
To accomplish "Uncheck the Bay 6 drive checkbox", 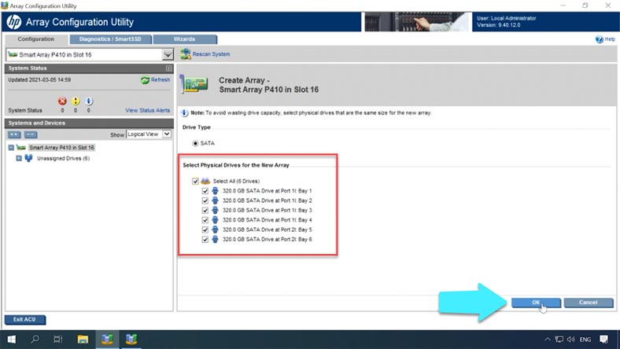I will (x=205, y=240).
